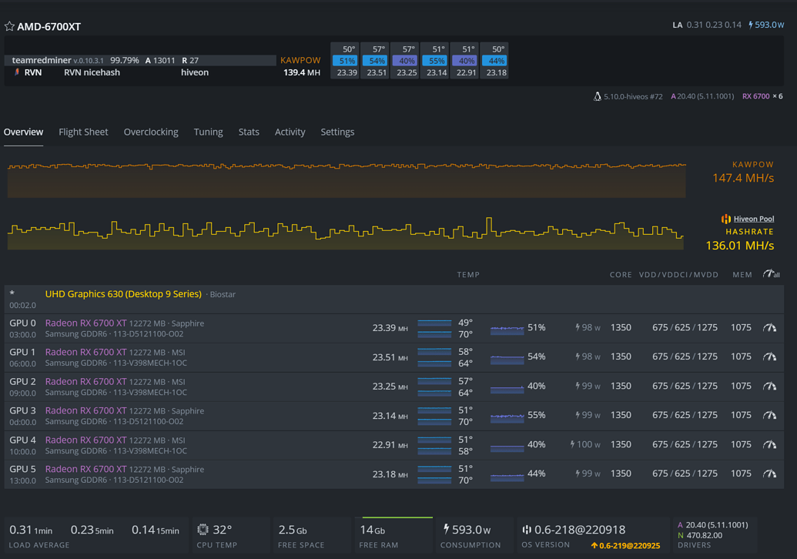Switch to the Stats tab
This screenshot has width=797, height=559.
pos(249,132)
